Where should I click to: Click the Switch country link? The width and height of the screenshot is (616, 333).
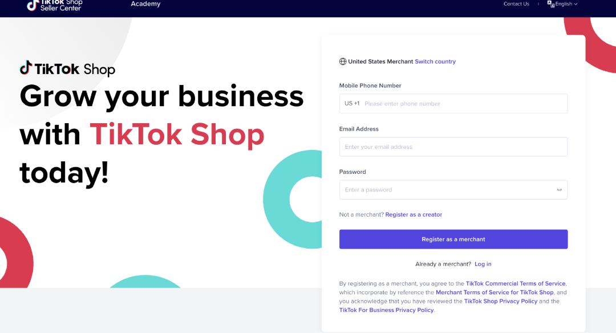(435, 62)
